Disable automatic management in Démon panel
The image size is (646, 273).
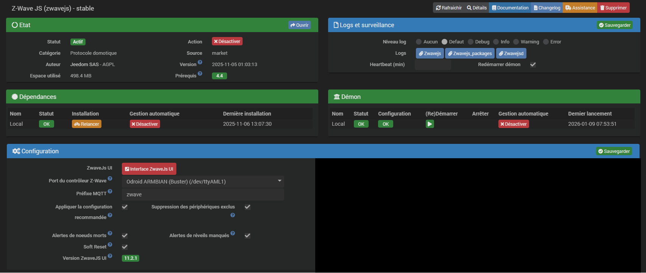[x=514, y=124]
